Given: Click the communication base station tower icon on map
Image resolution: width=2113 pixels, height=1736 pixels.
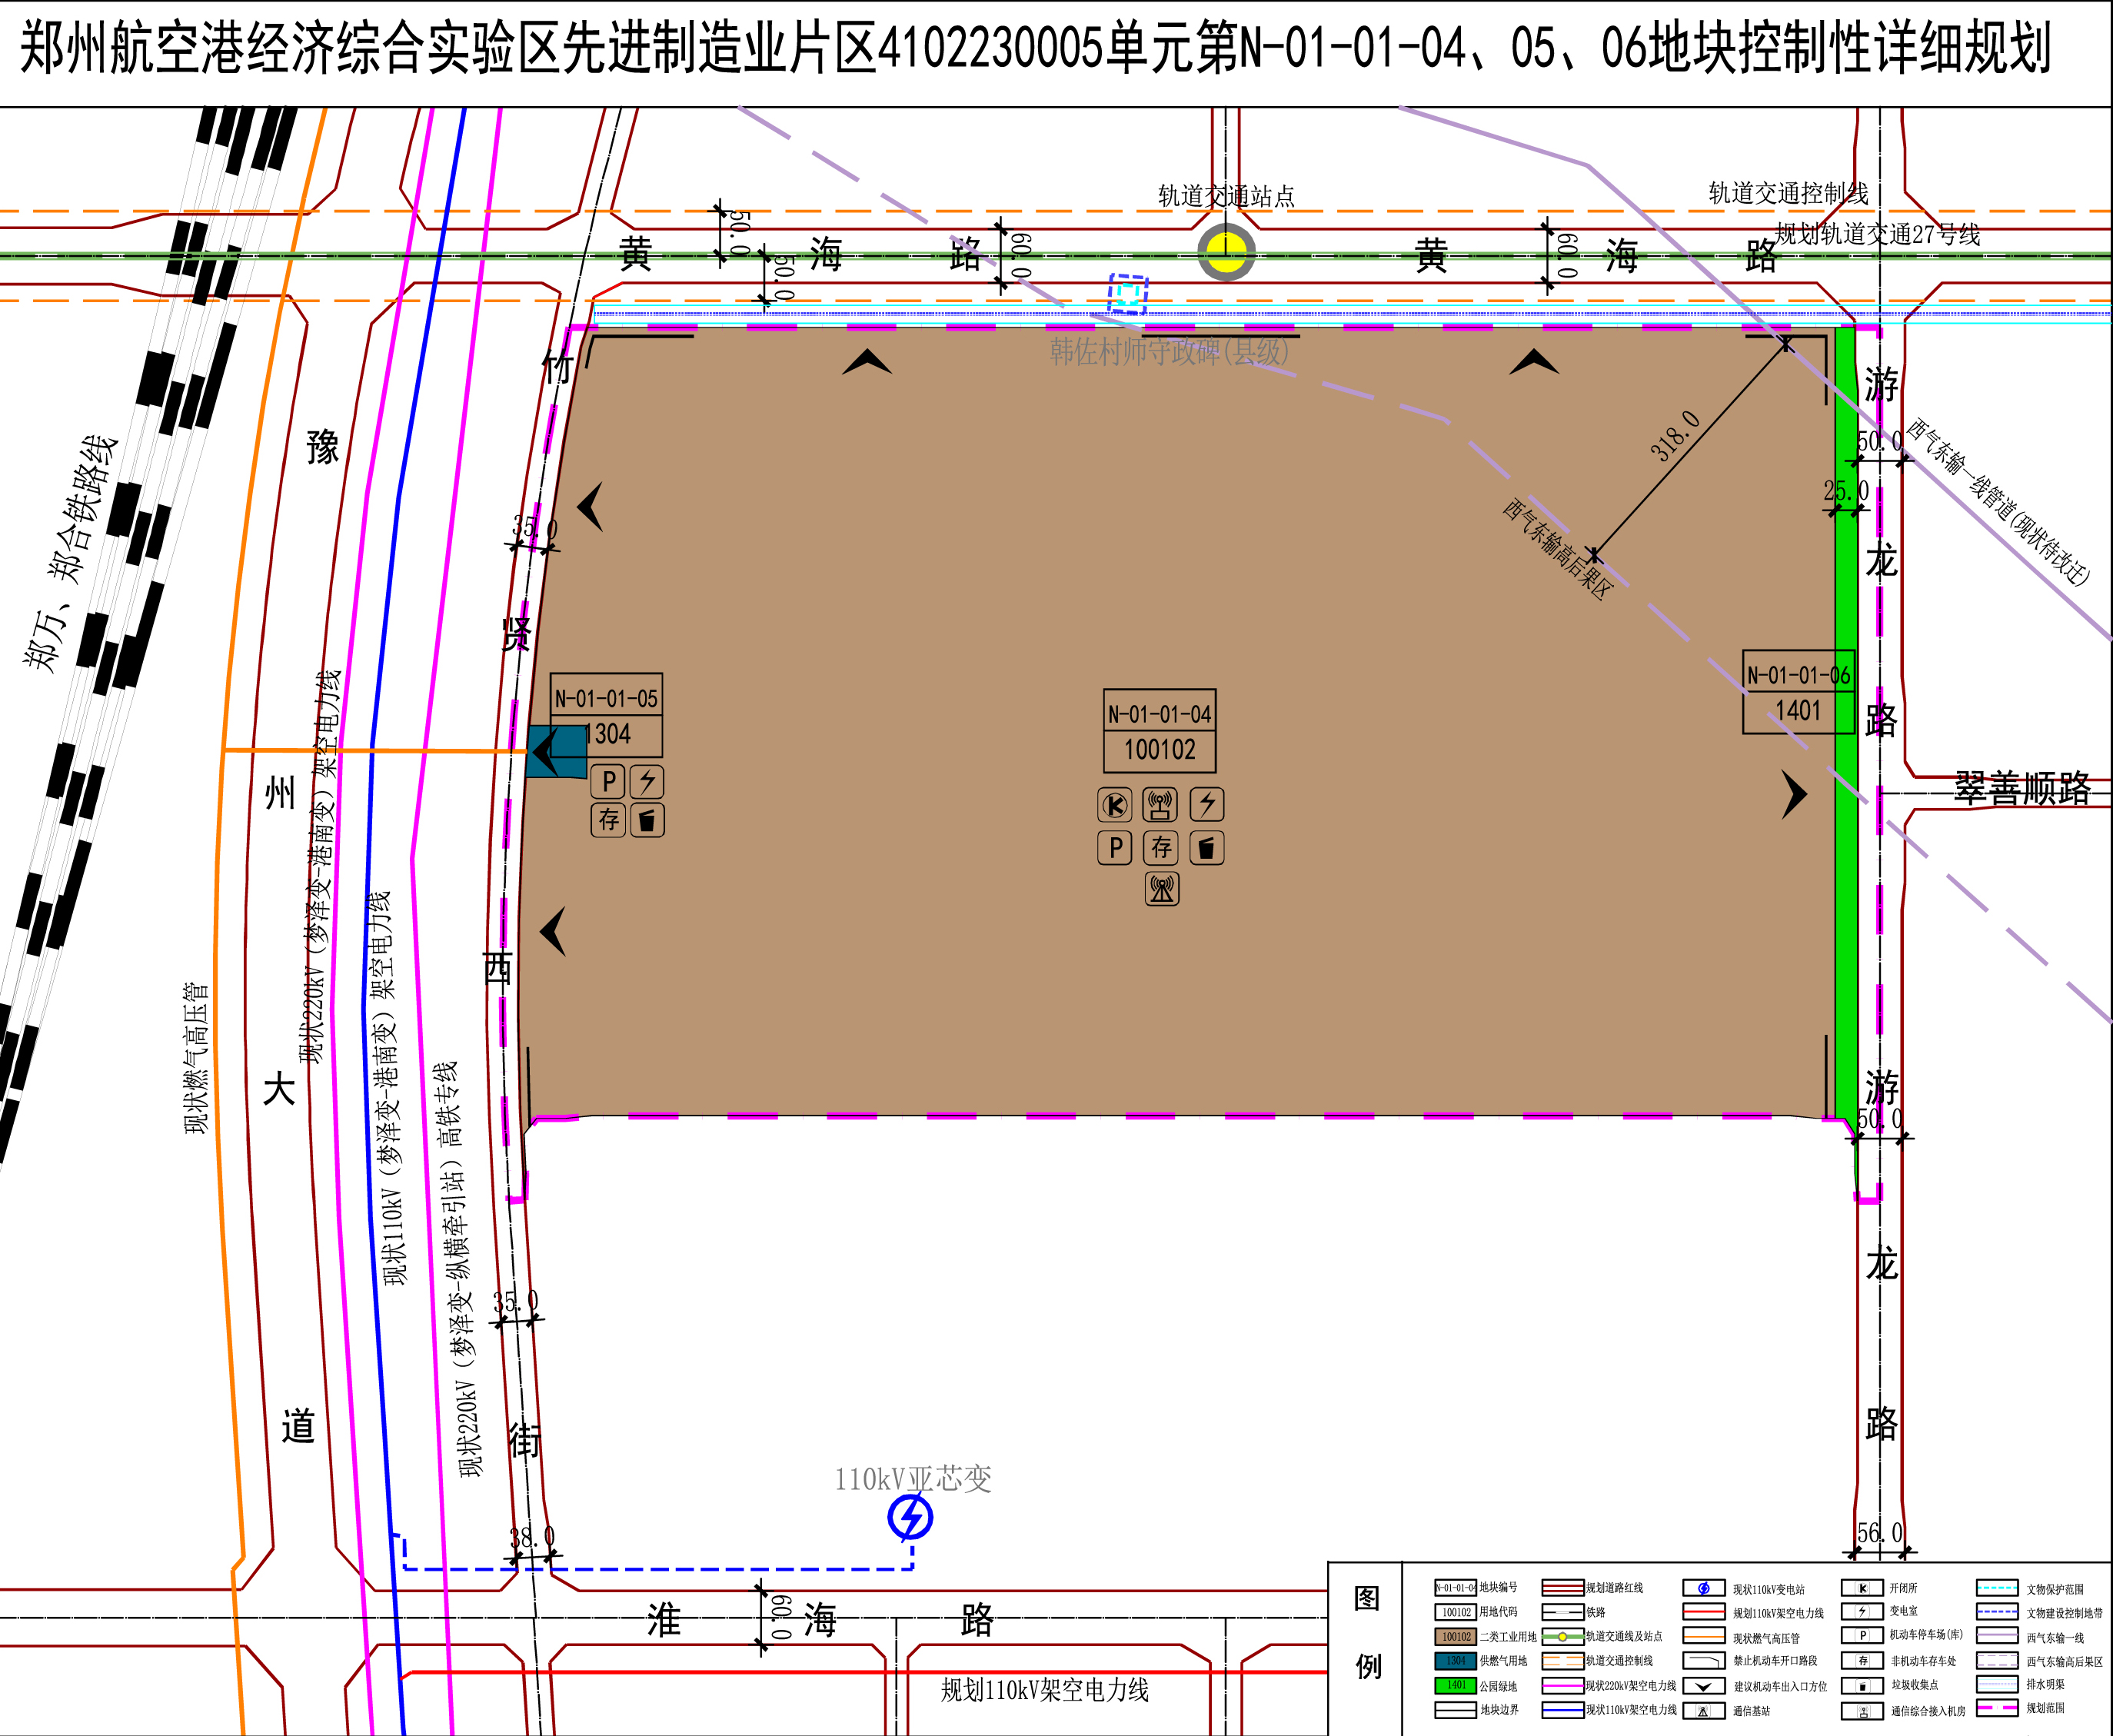Looking at the screenshot, I should (1161, 888).
